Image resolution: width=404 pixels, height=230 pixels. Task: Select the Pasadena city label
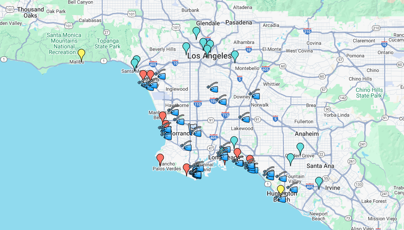[x=238, y=22]
